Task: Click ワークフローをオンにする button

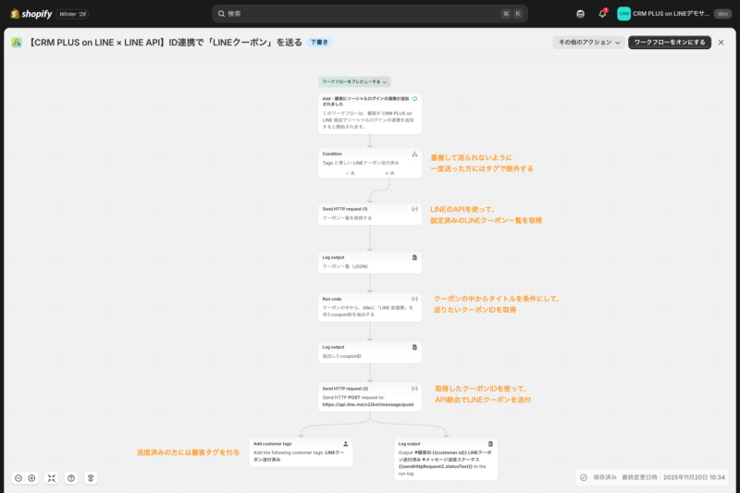Action: click(x=669, y=43)
